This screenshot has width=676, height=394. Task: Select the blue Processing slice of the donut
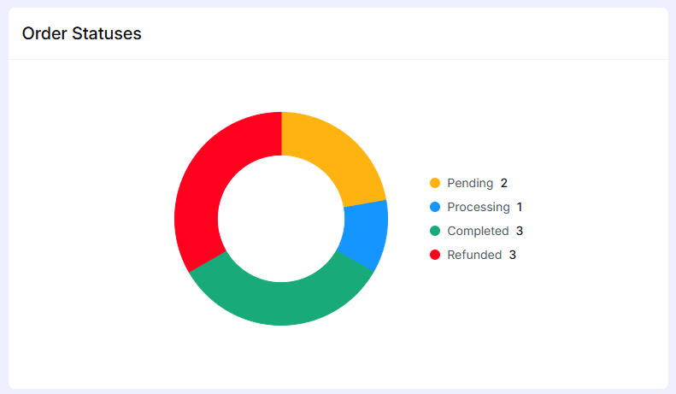tap(364, 236)
